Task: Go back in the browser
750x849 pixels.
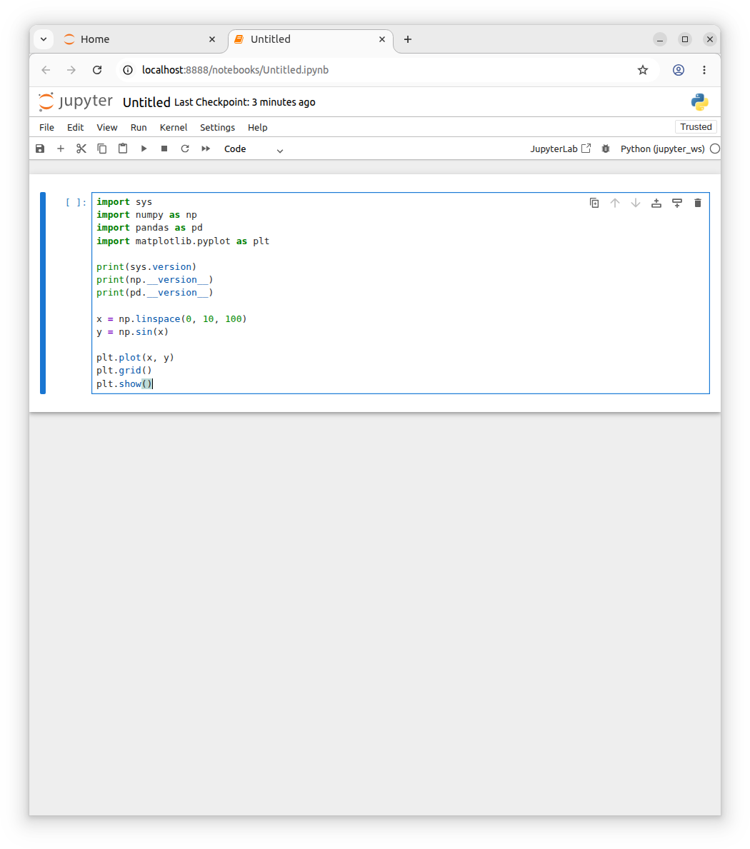Action: pyautogui.click(x=46, y=70)
